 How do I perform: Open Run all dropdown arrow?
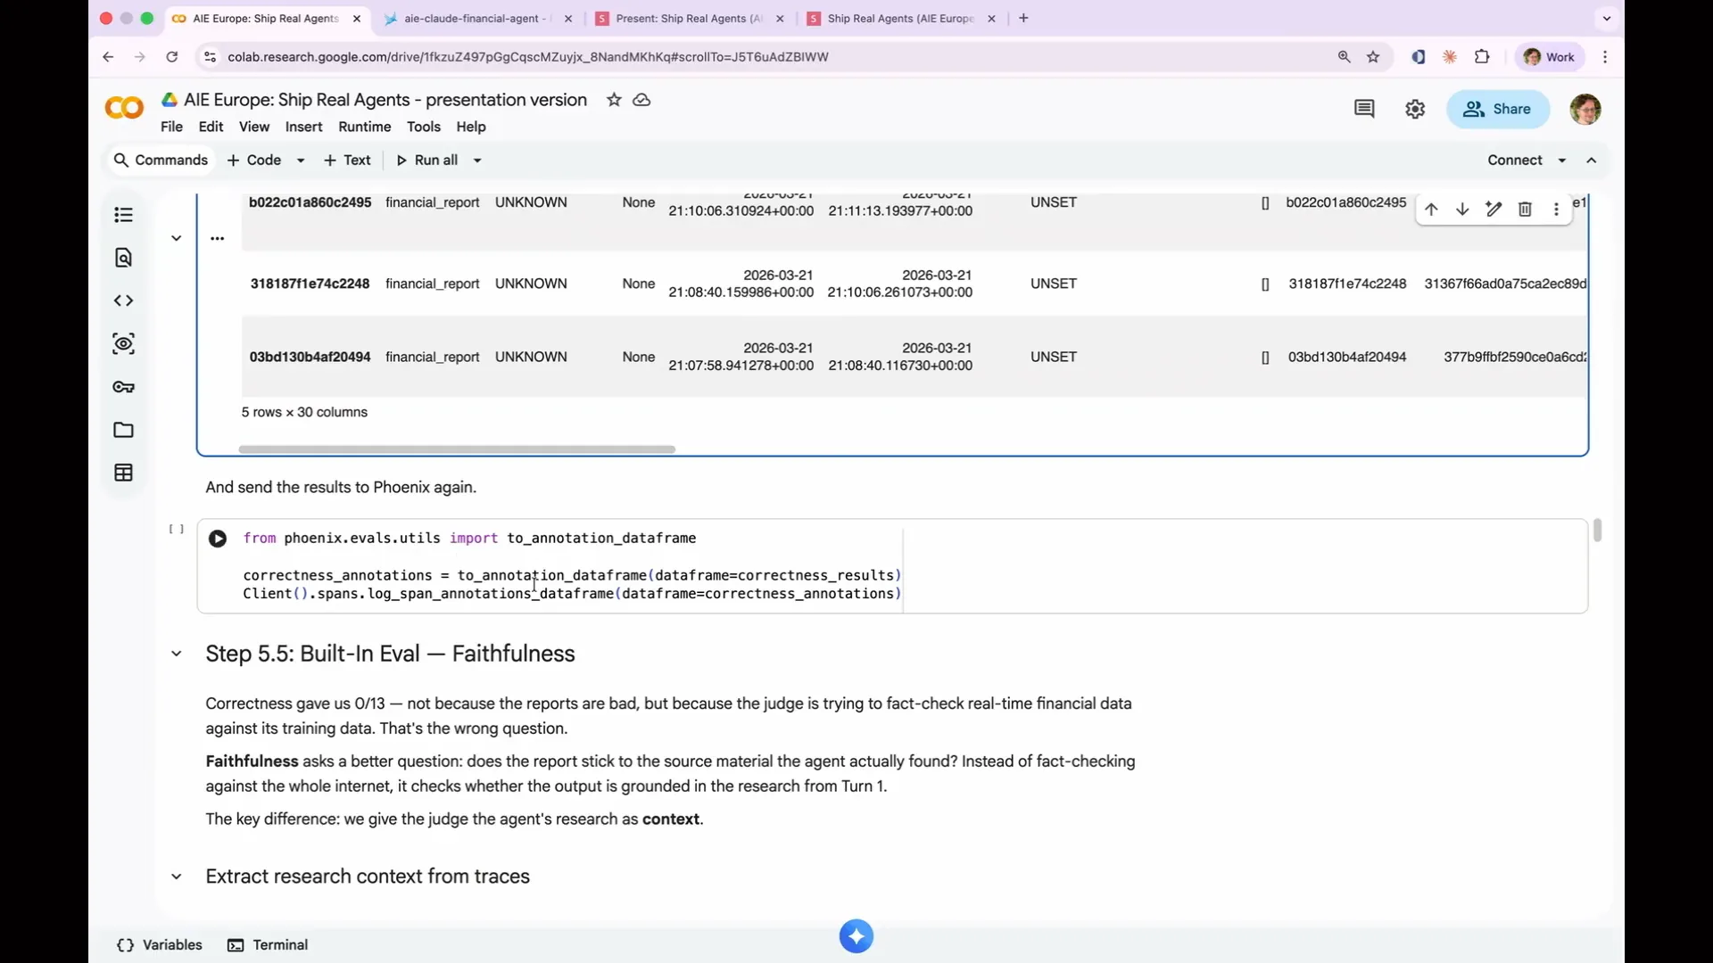click(477, 160)
